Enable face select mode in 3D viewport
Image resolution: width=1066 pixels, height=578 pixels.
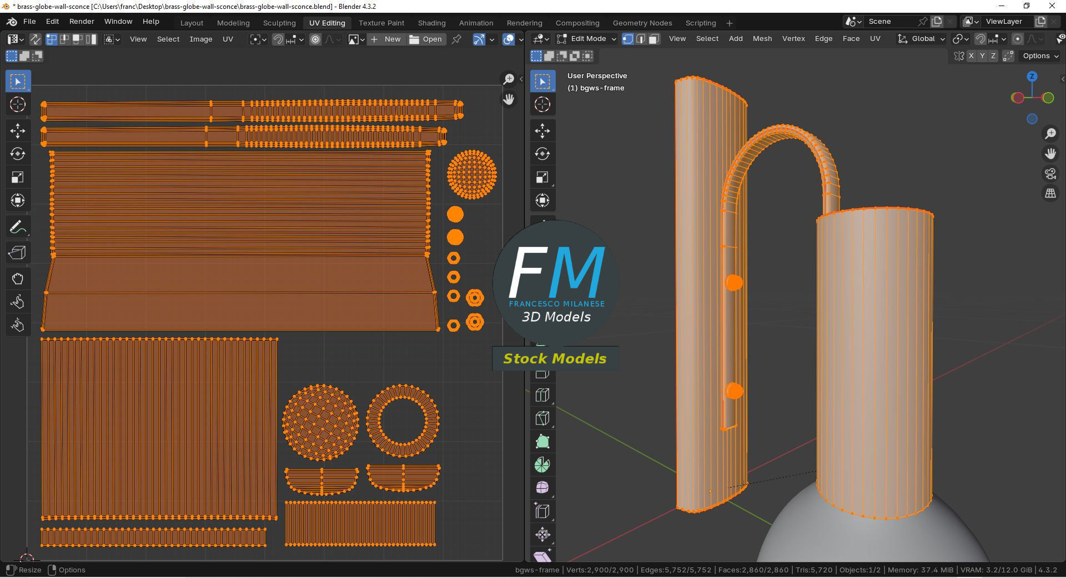[654, 39]
